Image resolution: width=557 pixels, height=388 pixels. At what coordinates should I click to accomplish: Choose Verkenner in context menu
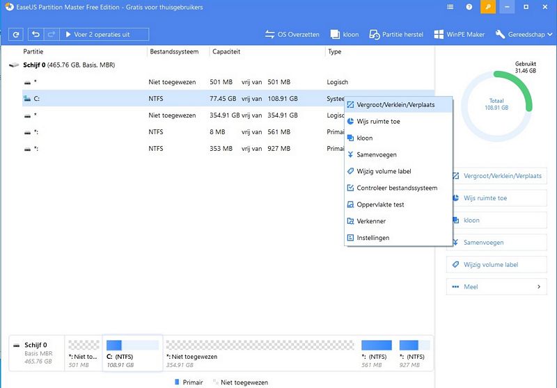[398, 221]
